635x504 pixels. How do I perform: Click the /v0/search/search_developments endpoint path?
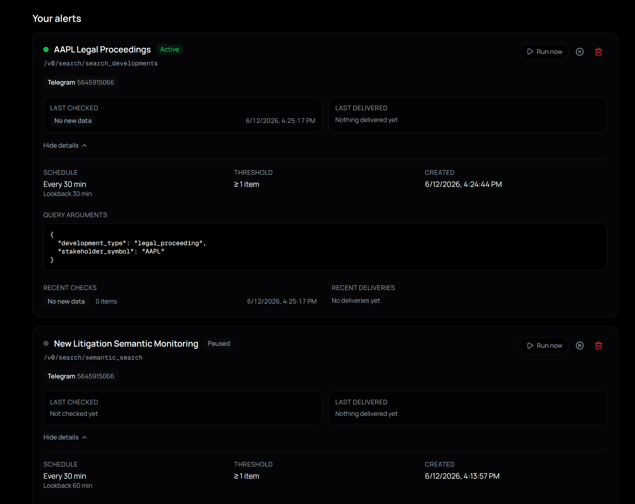pos(100,63)
